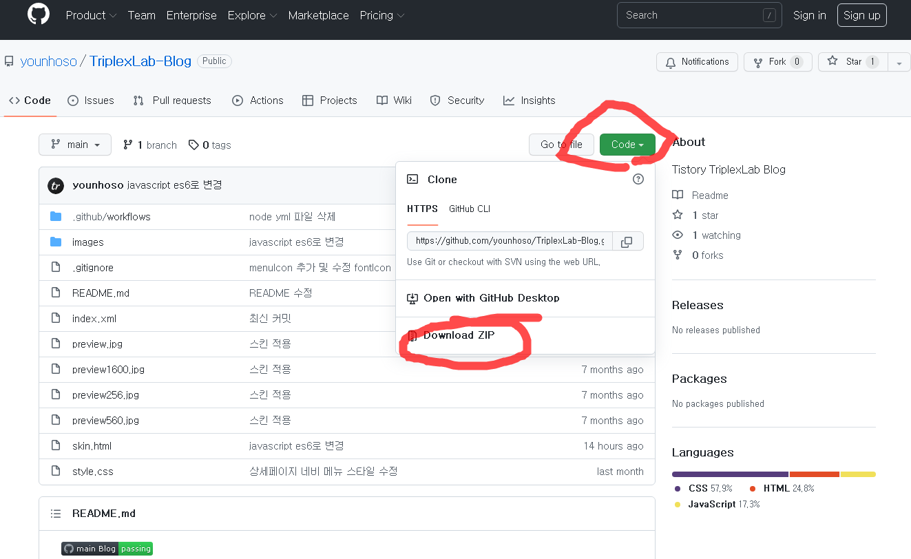This screenshot has width=911, height=559.
Task: Switch to the Issues tab
Action: (x=91, y=101)
